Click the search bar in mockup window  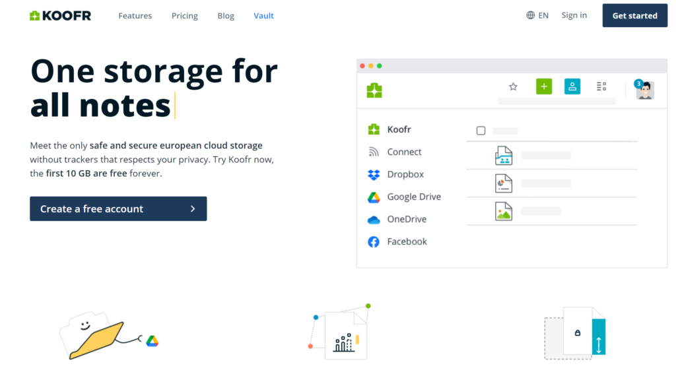click(557, 101)
